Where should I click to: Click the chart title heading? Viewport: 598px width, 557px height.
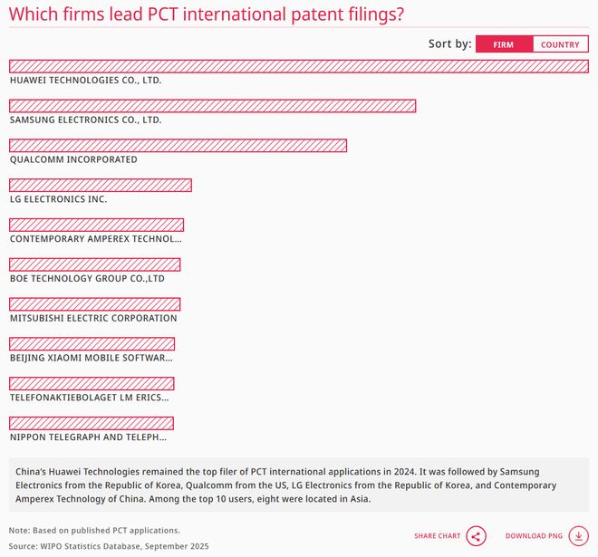coord(207,14)
